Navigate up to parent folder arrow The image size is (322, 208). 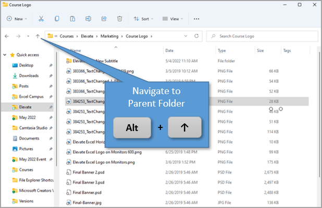tap(38, 36)
